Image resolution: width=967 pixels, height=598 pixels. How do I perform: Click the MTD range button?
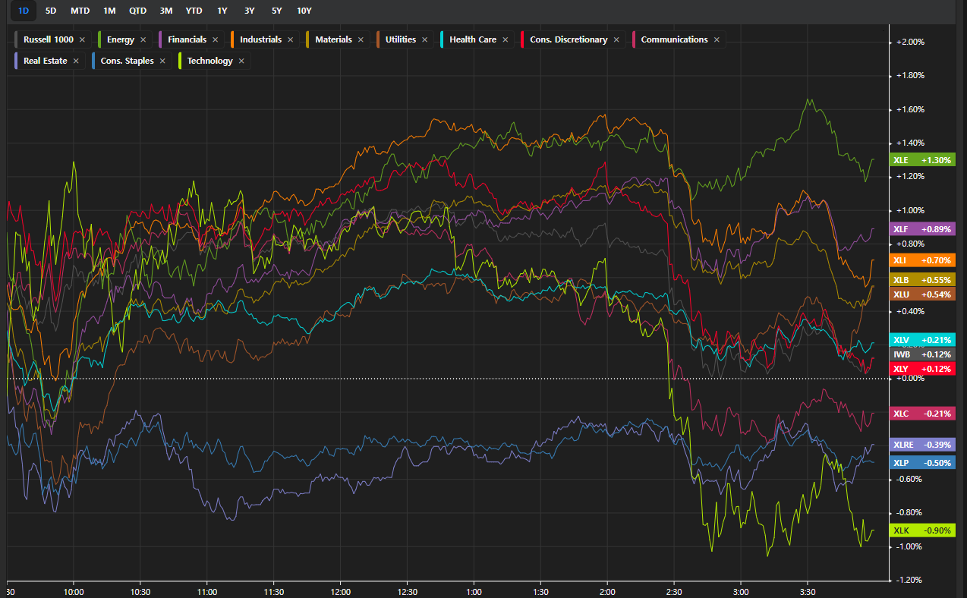(x=79, y=11)
